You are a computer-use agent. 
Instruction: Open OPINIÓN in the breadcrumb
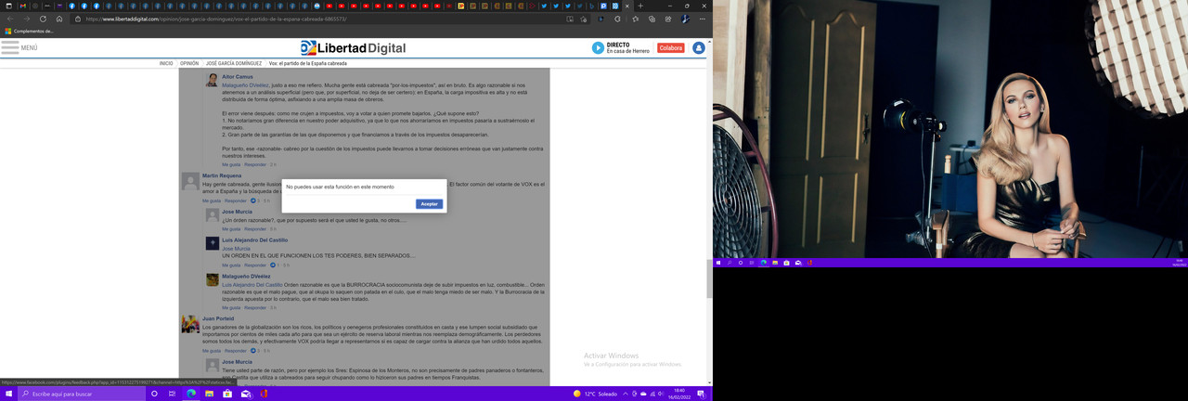click(189, 63)
